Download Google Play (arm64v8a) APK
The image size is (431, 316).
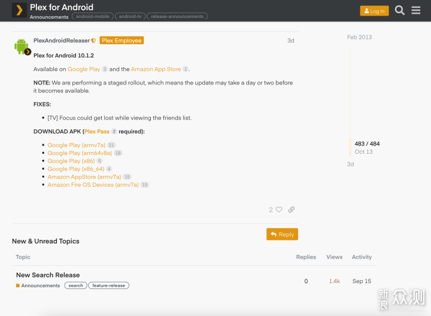(x=80, y=153)
